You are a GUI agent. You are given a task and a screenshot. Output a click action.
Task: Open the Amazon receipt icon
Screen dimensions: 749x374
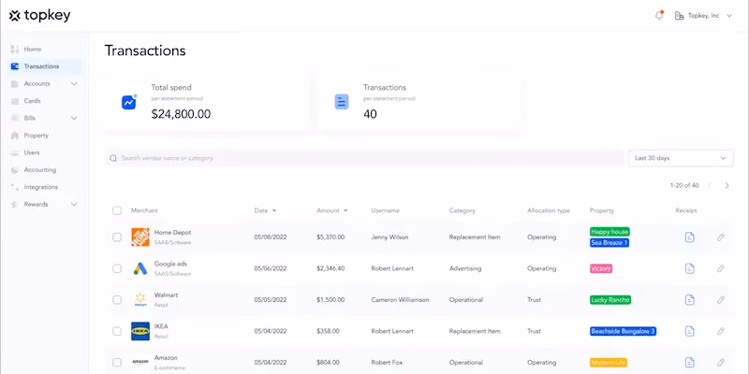tap(689, 363)
